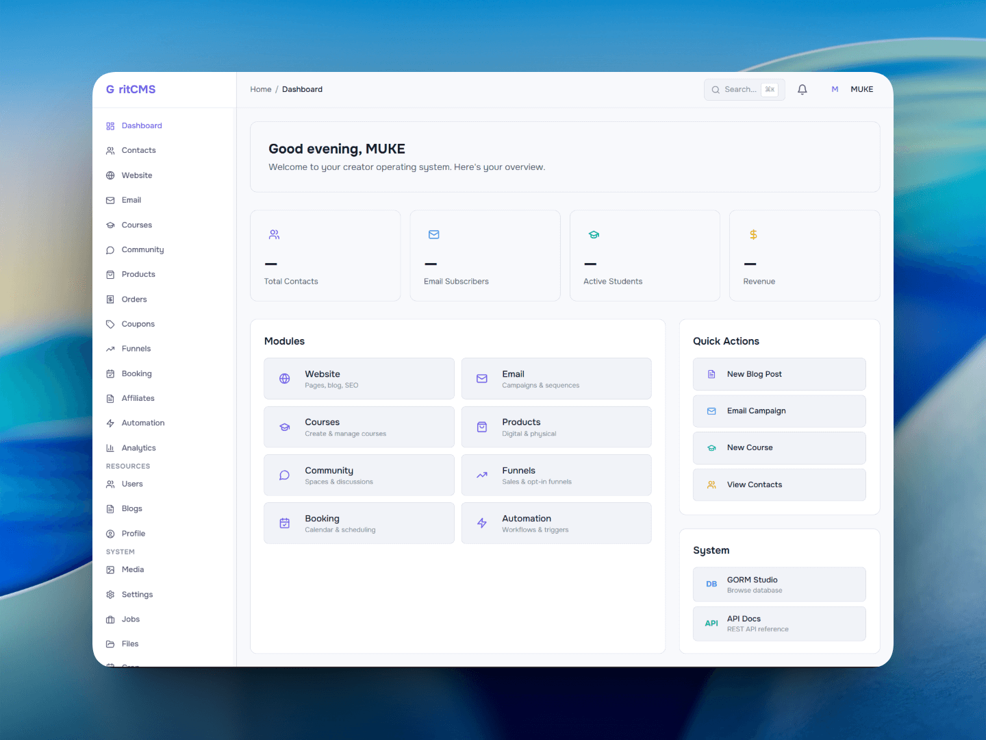The width and height of the screenshot is (986, 740).
Task: Click the ritCMS logo
Action: [x=131, y=90]
